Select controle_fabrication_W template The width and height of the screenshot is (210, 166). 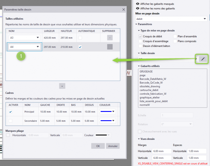153,94
